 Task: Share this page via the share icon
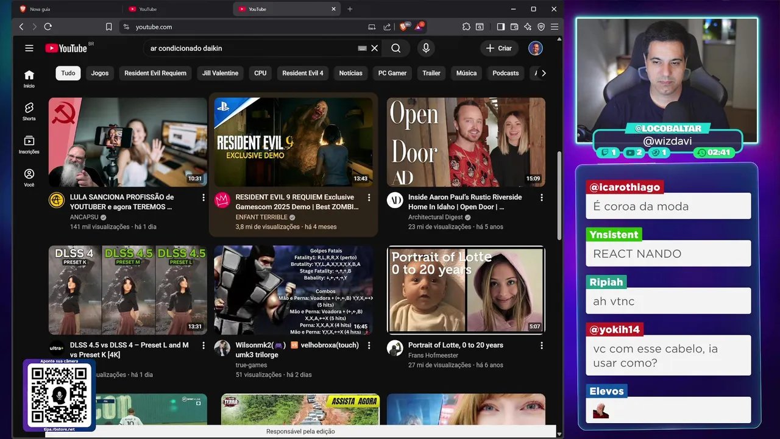point(387,27)
